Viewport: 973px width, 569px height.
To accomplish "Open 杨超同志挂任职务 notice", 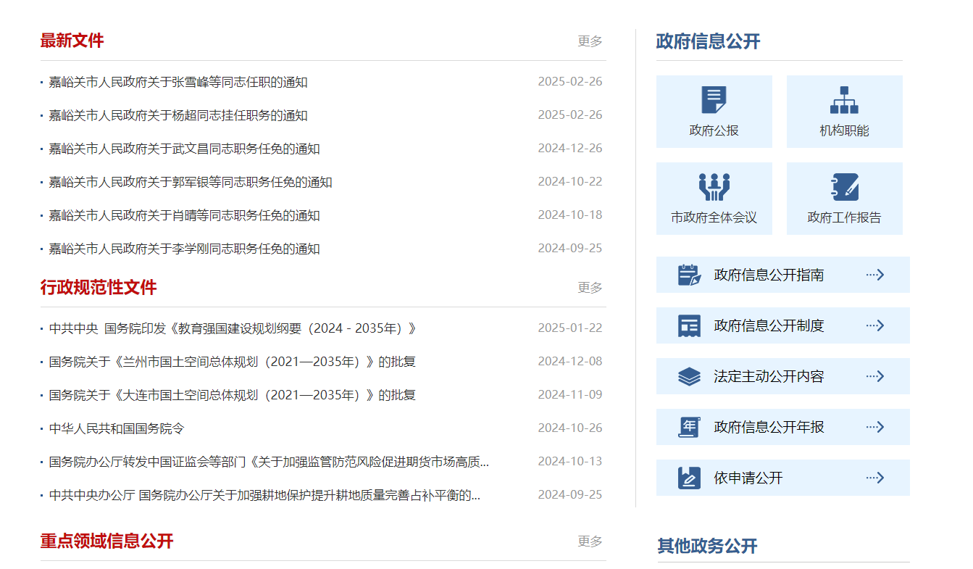I will (x=178, y=116).
